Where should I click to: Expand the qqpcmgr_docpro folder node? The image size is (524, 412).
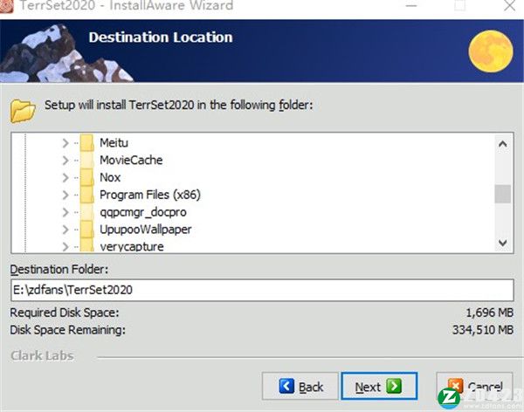(x=65, y=212)
